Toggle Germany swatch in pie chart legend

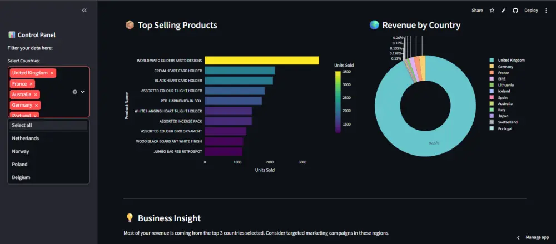coord(492,67)
